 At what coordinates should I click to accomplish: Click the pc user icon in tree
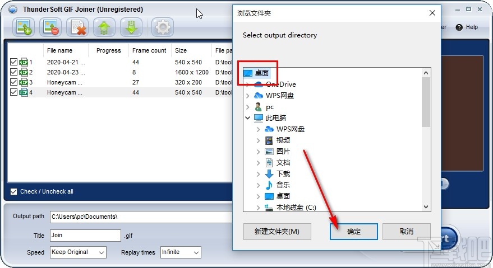pos(258,107)
